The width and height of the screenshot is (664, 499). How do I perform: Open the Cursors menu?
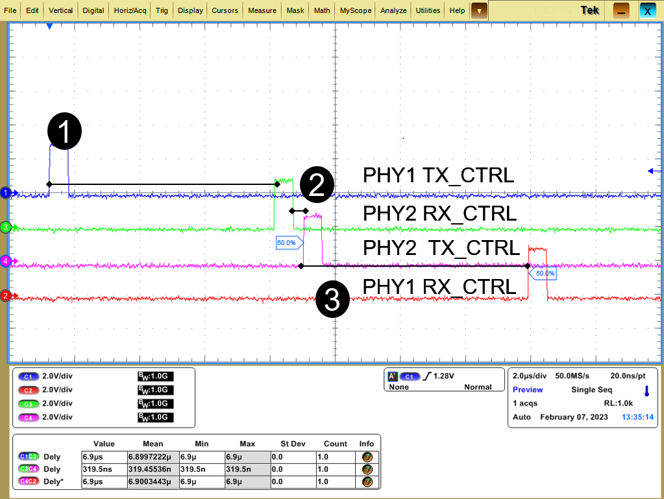[x=225, y=10]
